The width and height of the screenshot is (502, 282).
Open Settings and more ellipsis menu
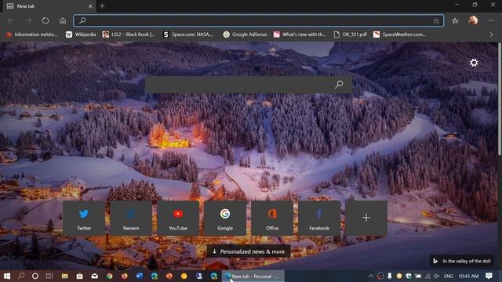pyautogui.click(x=491, y=21)
